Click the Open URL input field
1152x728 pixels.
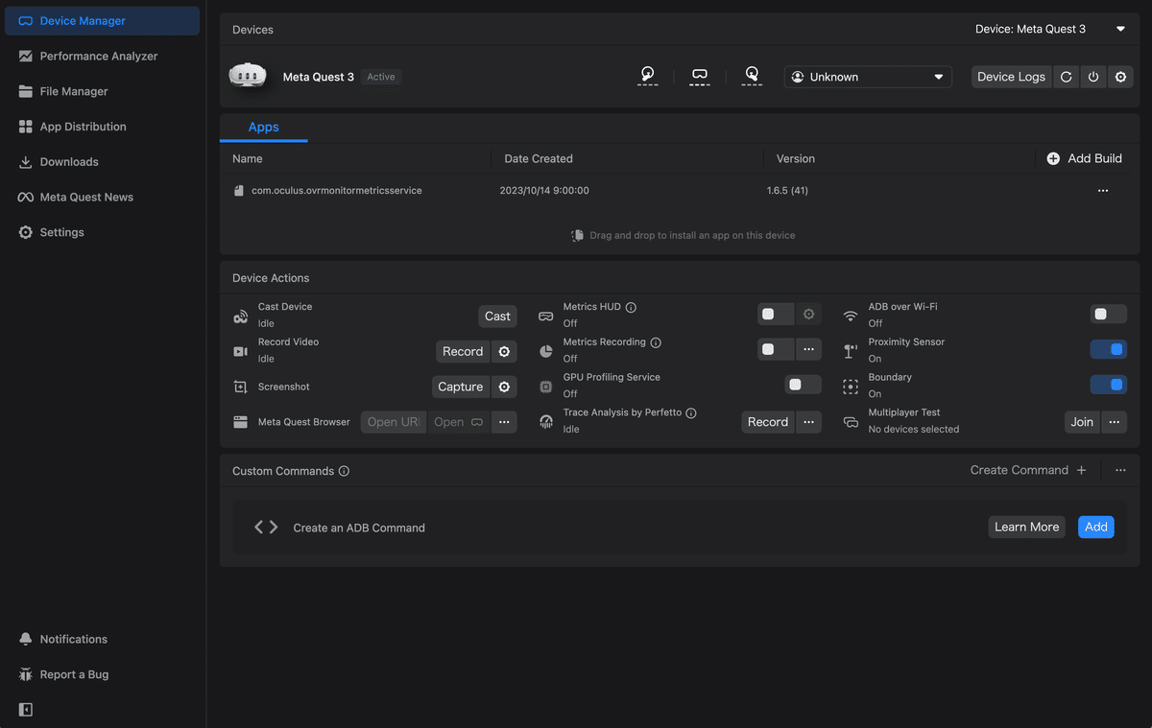pos(394,422)
